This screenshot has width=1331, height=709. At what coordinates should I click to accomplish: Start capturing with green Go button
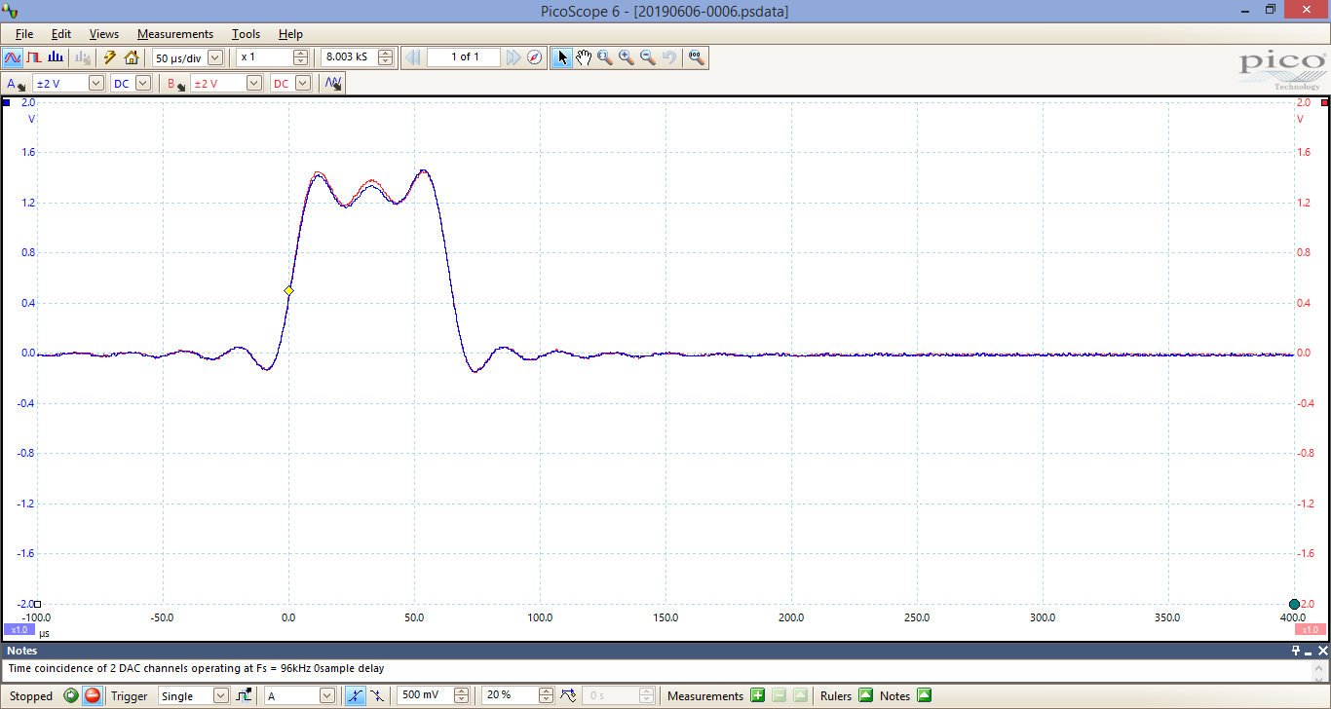point(71,695)
